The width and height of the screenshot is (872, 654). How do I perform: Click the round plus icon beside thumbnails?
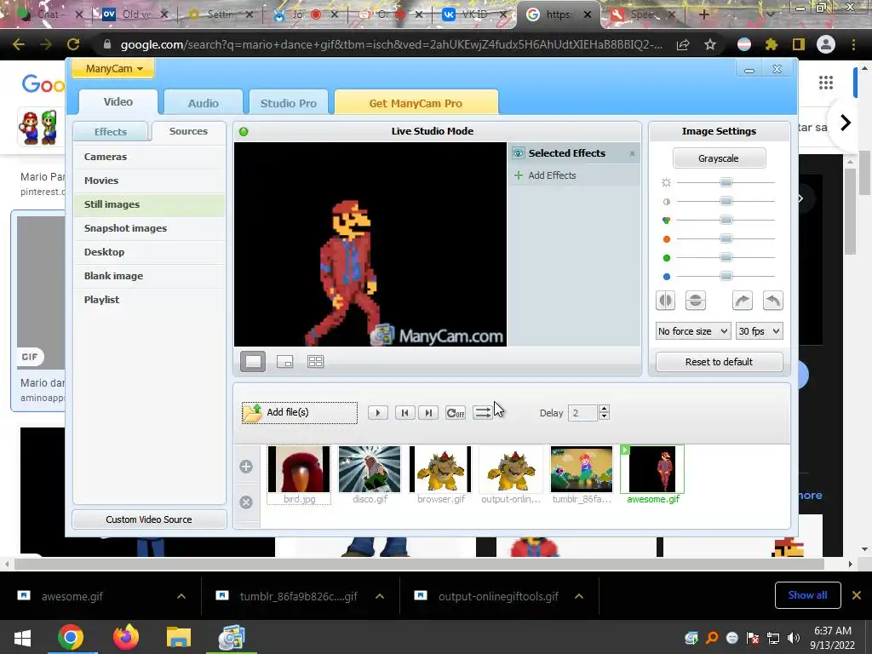point(246,467)
